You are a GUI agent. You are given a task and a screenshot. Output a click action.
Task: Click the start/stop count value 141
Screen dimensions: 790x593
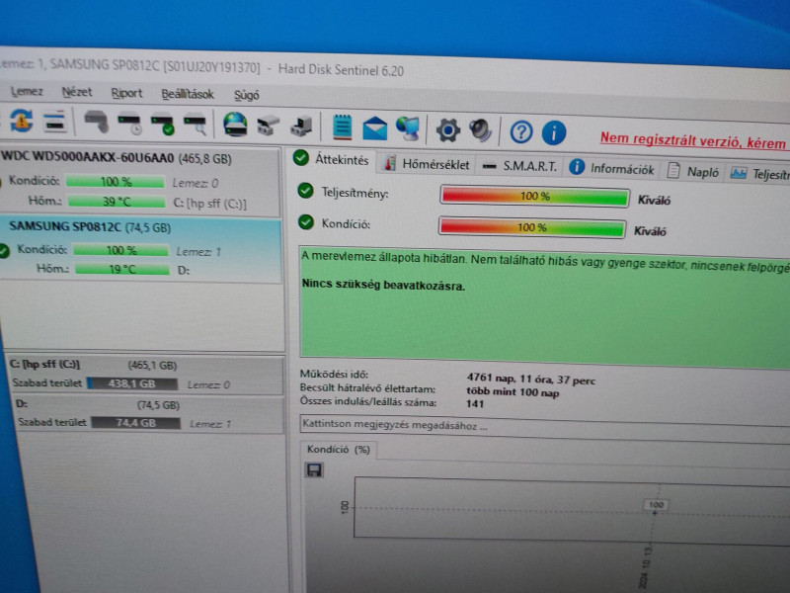[x=475, y=403]
